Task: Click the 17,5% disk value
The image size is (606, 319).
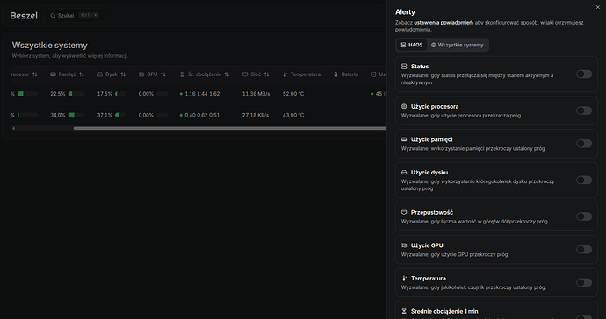Action: coord(105,94)
